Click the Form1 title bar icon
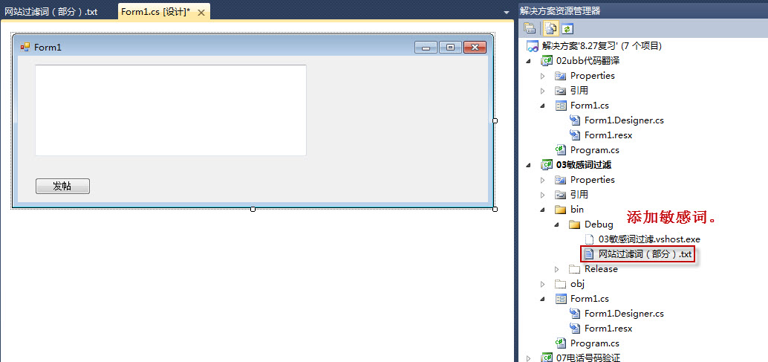The height and width of the screenshot is (362, 768). click(25, 47)
